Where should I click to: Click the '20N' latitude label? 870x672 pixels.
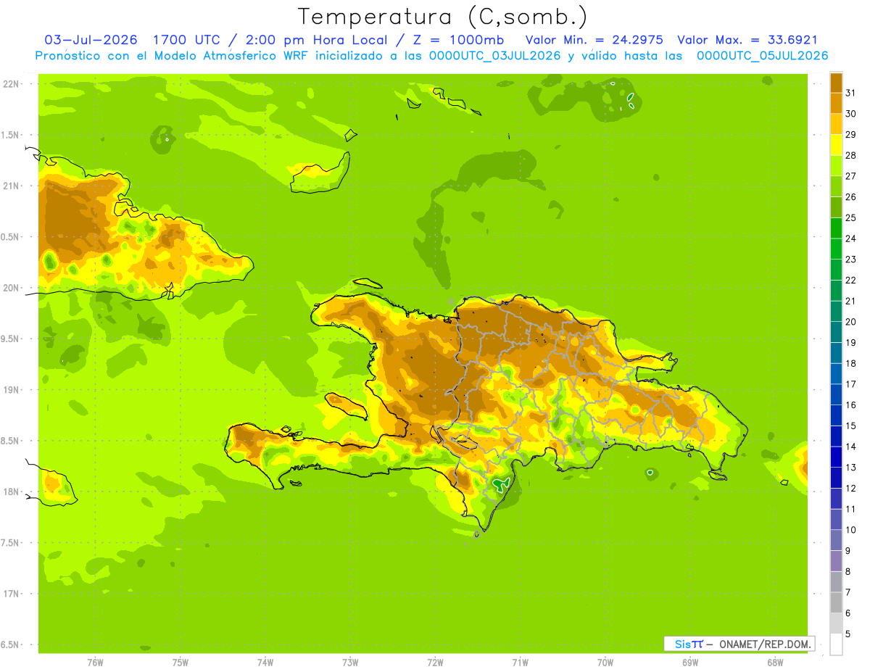[11, 288]
